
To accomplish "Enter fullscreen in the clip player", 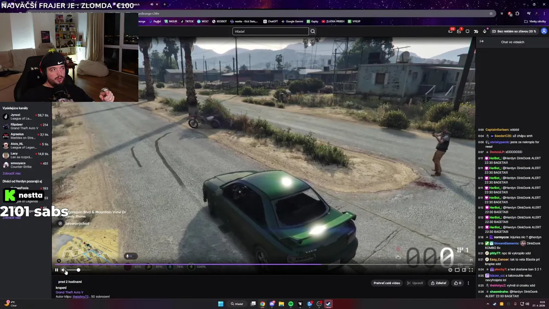I will (x=471, y=270).
